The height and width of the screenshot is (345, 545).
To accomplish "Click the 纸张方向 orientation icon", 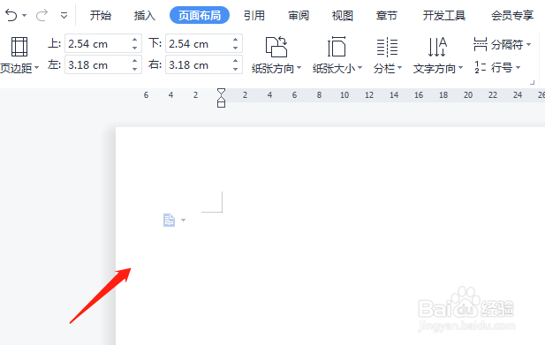I will click(x=276, y=47).
